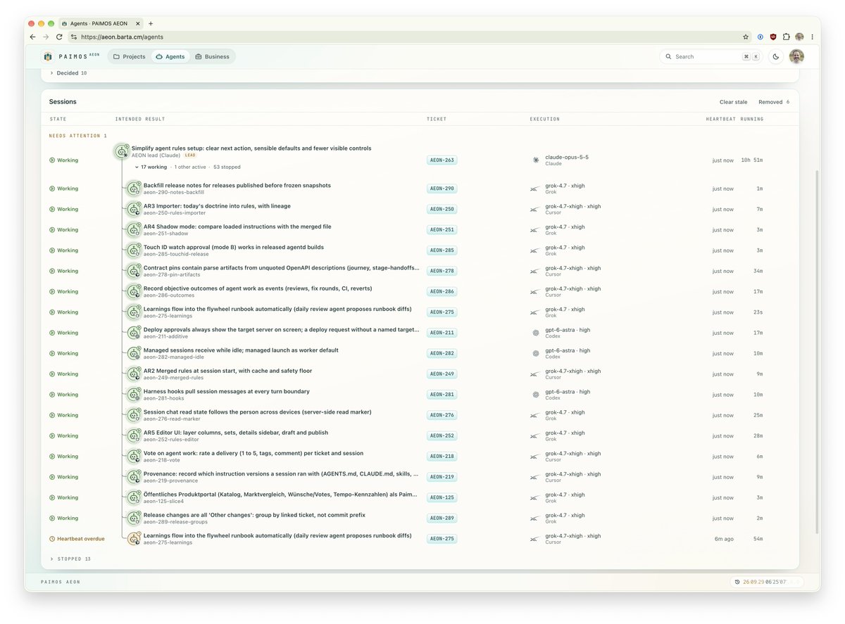Click the orange agent avatar on the Heartbeat overdue row
Viewport: 845px width, 624px height.
tap(134, 539)
